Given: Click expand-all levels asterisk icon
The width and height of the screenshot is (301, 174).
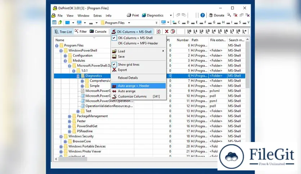Looking at the screenshot, I should click(244, 31).
